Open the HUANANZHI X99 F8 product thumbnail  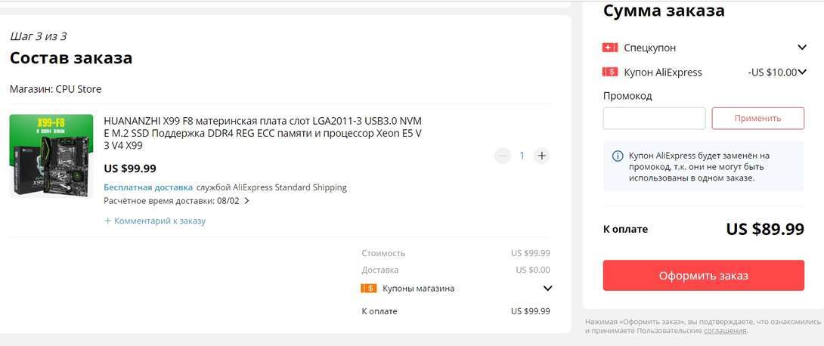click(51, 156)
